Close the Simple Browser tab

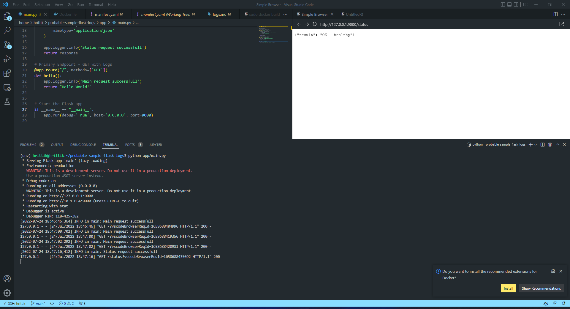click(x=332, y=14)
